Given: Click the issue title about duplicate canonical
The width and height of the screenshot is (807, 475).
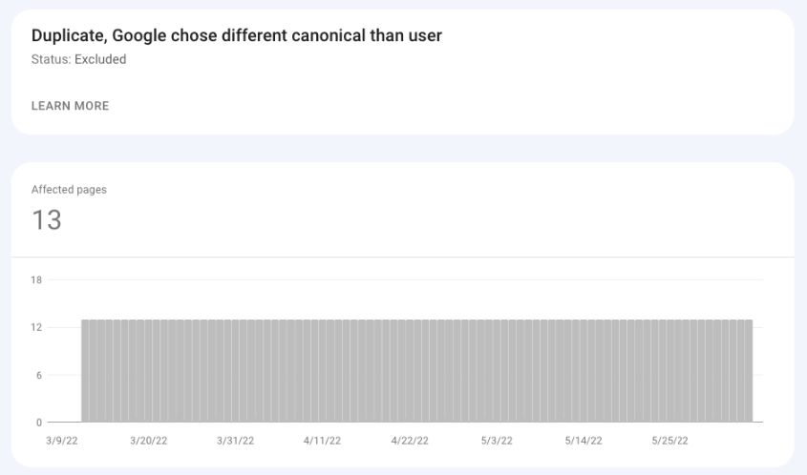Looking at the screenshot, I should click(237, 35).
